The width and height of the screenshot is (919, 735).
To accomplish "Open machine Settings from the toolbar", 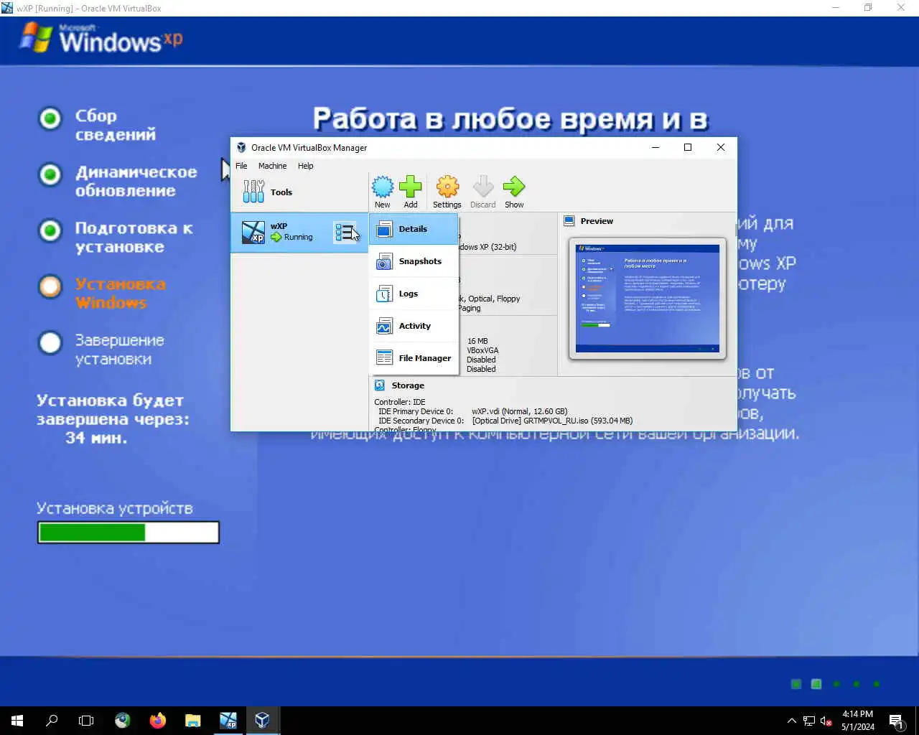I will tap(447, 192).
